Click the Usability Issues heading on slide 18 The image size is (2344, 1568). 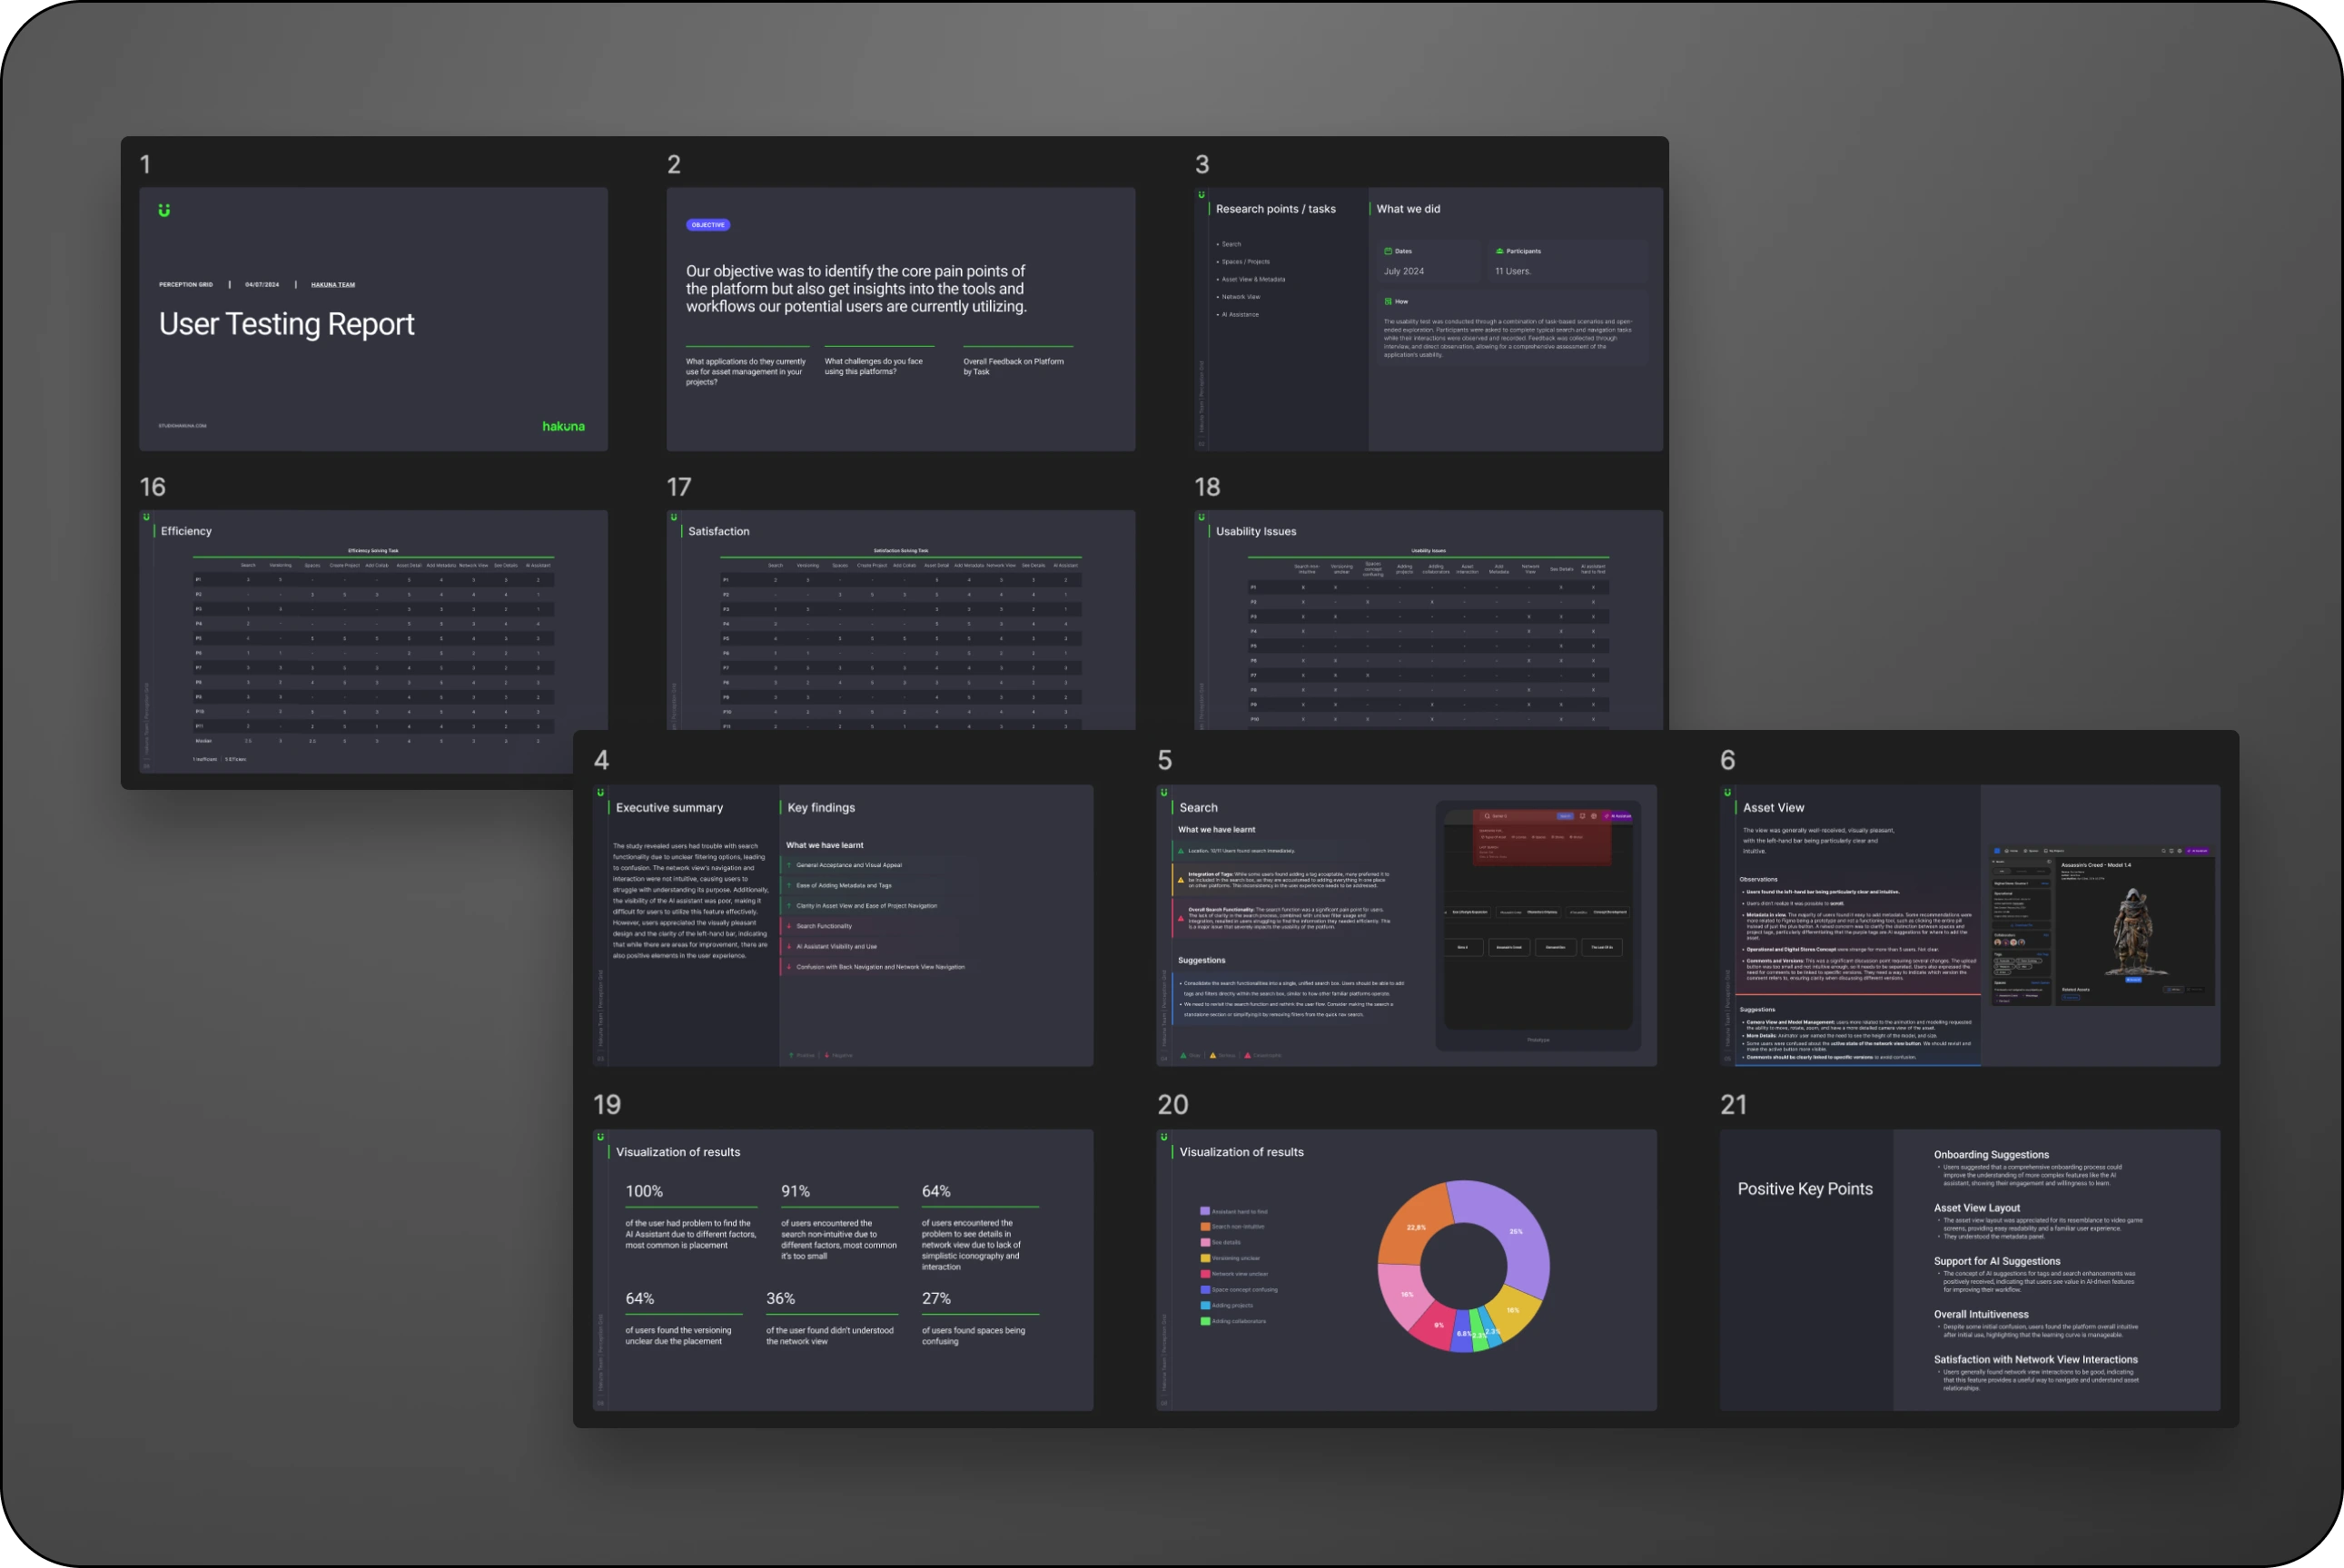(x=1256, y=531)
